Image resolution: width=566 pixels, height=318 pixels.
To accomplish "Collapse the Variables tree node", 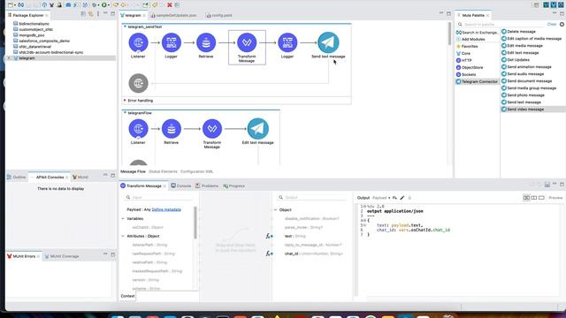I will click(x=123, y=219).
